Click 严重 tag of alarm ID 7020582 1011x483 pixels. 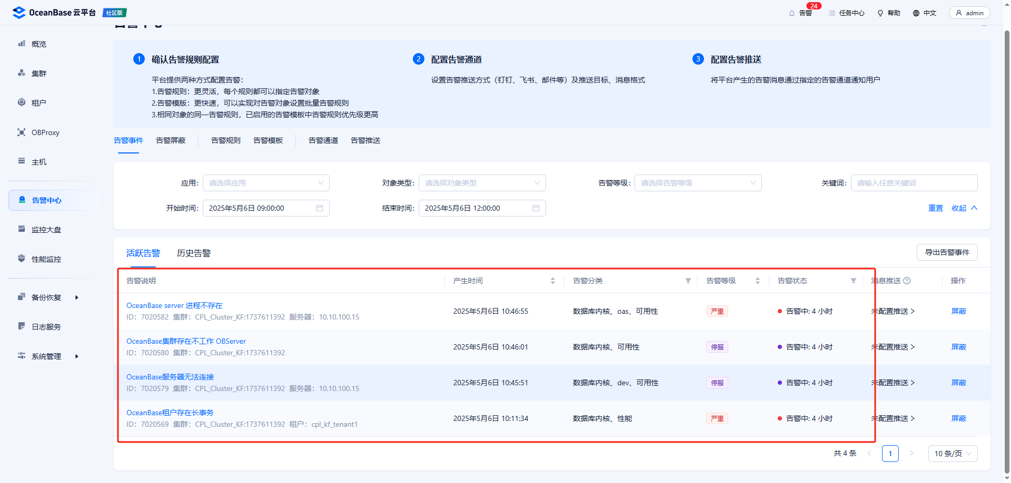pyautogui.click(x=717, y=311)
